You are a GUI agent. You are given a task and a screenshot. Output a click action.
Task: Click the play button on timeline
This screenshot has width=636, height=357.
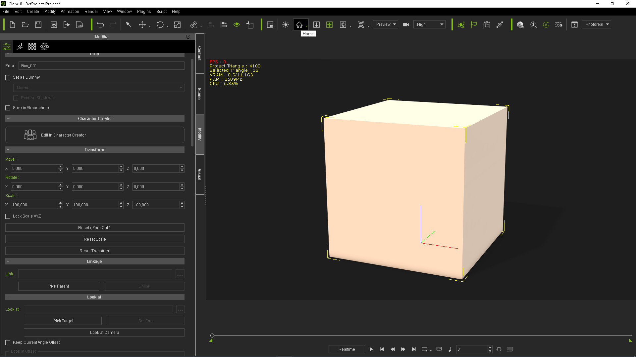pos(371,349)
